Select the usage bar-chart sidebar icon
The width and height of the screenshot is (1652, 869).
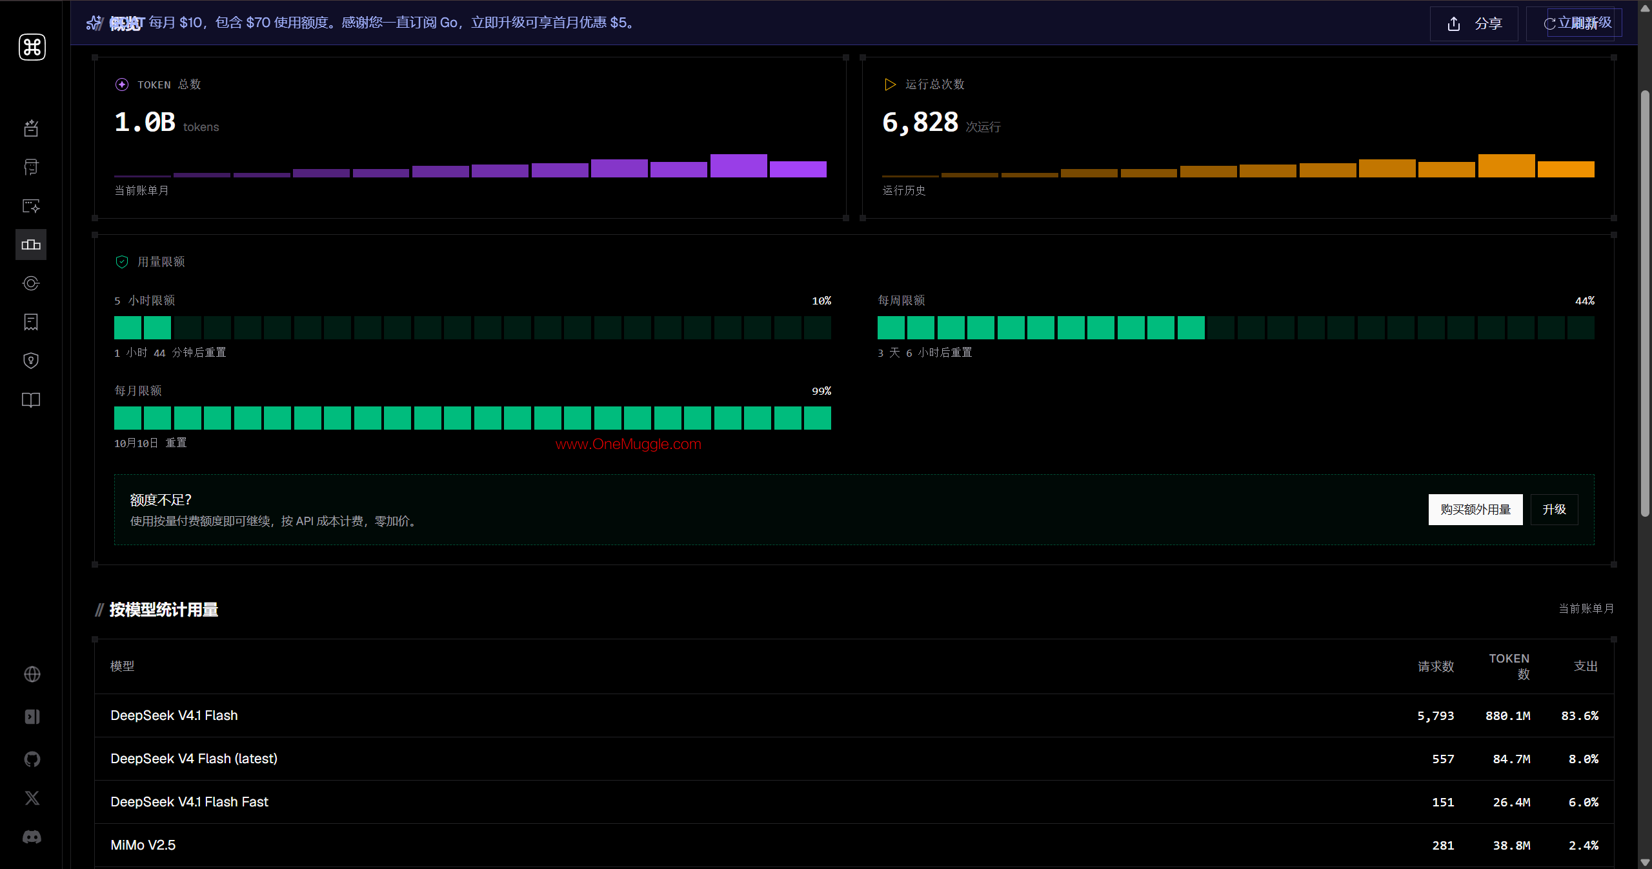click(x=31, y=245)
